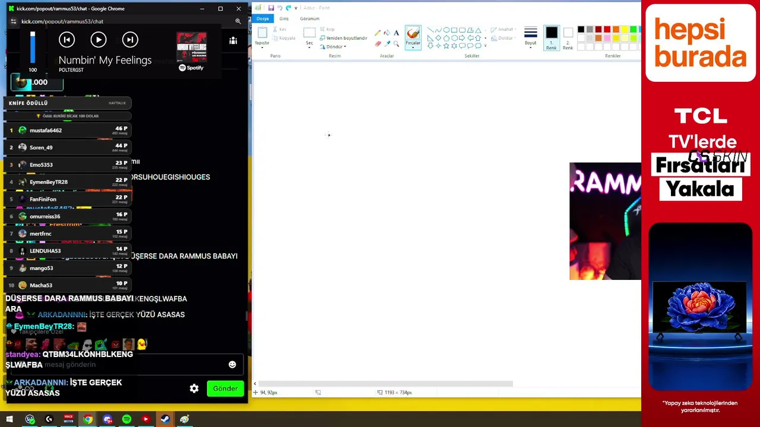Click the Undo arrow in Paint
Viewport: 760px width, 427px height.
pos(280,8)
